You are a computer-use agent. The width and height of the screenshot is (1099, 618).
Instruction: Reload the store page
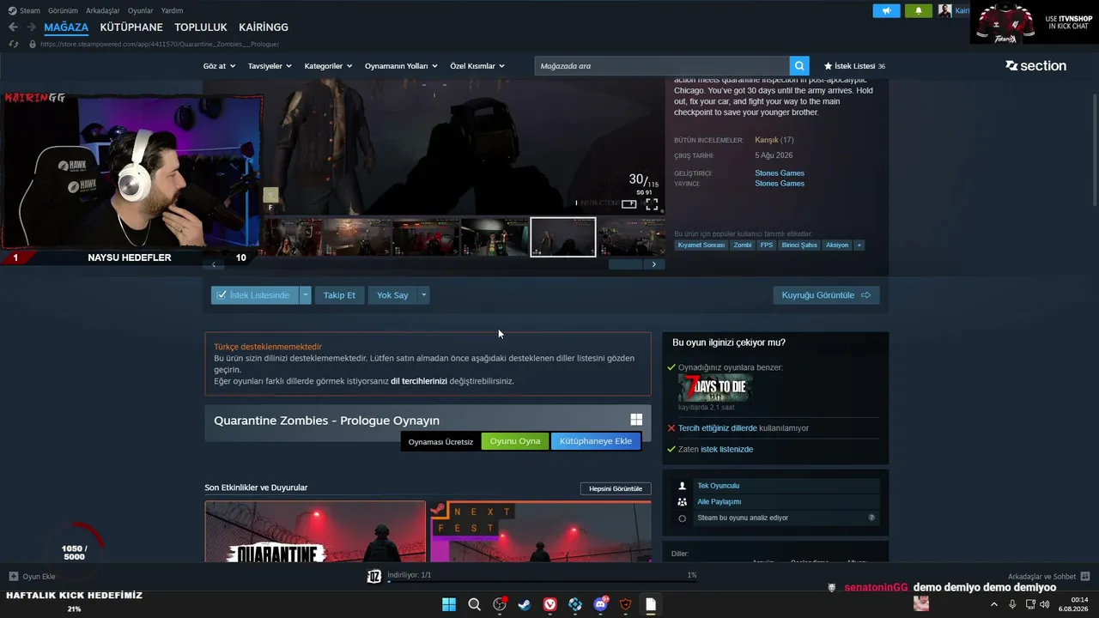pos(13,44)
